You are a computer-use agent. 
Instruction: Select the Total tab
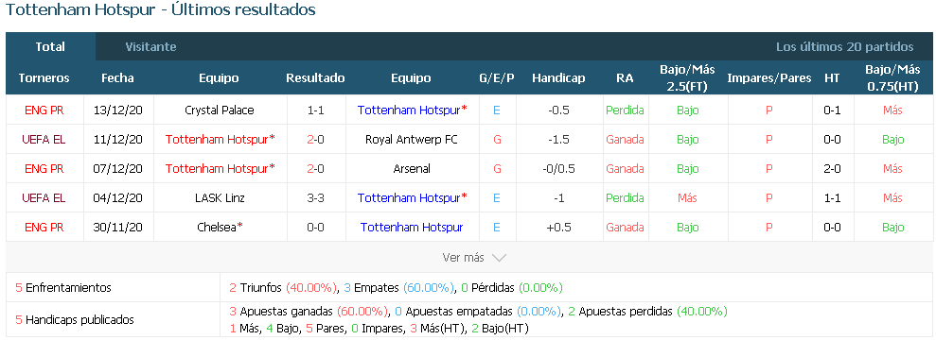50,46
